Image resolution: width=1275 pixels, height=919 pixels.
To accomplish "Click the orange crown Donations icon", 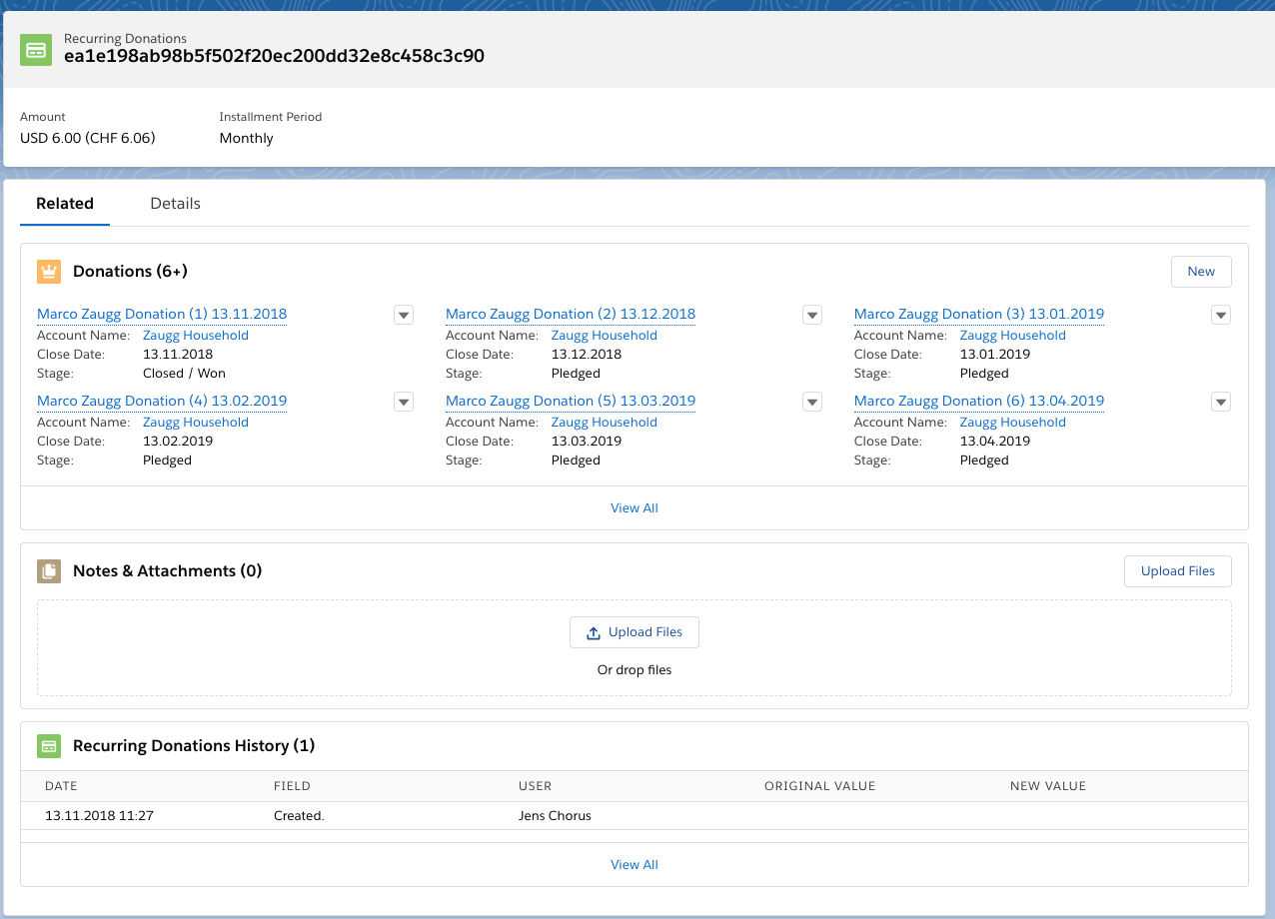I will click(49, 272).
